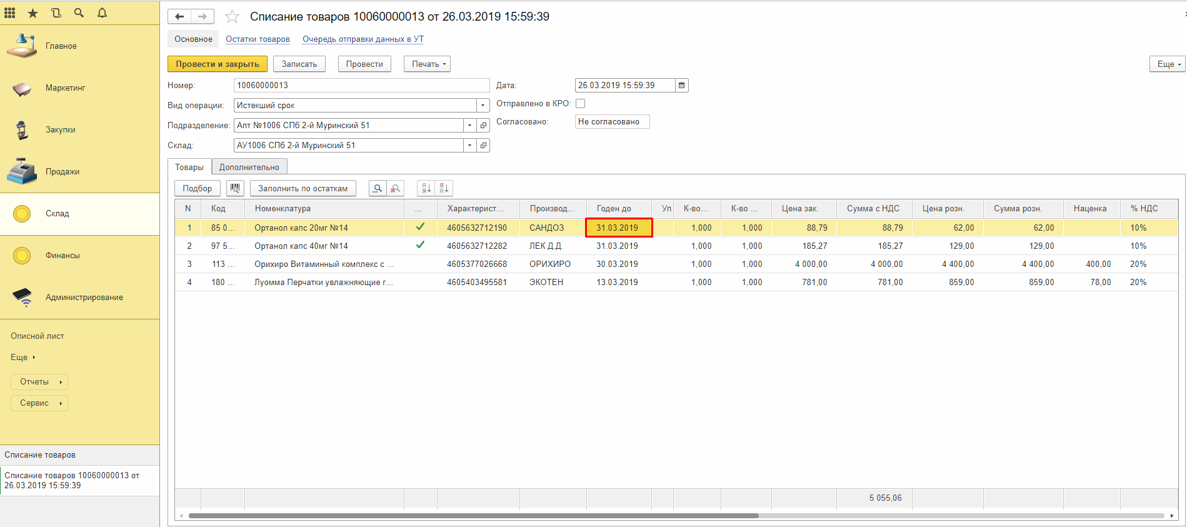The image size is (1187, 527).
Task: Click the horizontal scrollbar under the table
Action: [x=473, y=516]
